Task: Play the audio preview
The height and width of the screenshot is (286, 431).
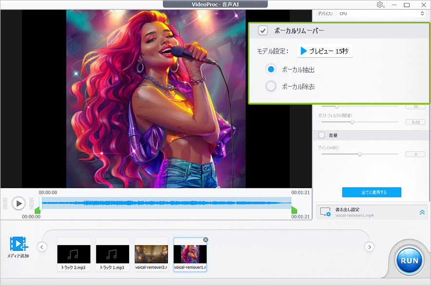Action: 19,203
